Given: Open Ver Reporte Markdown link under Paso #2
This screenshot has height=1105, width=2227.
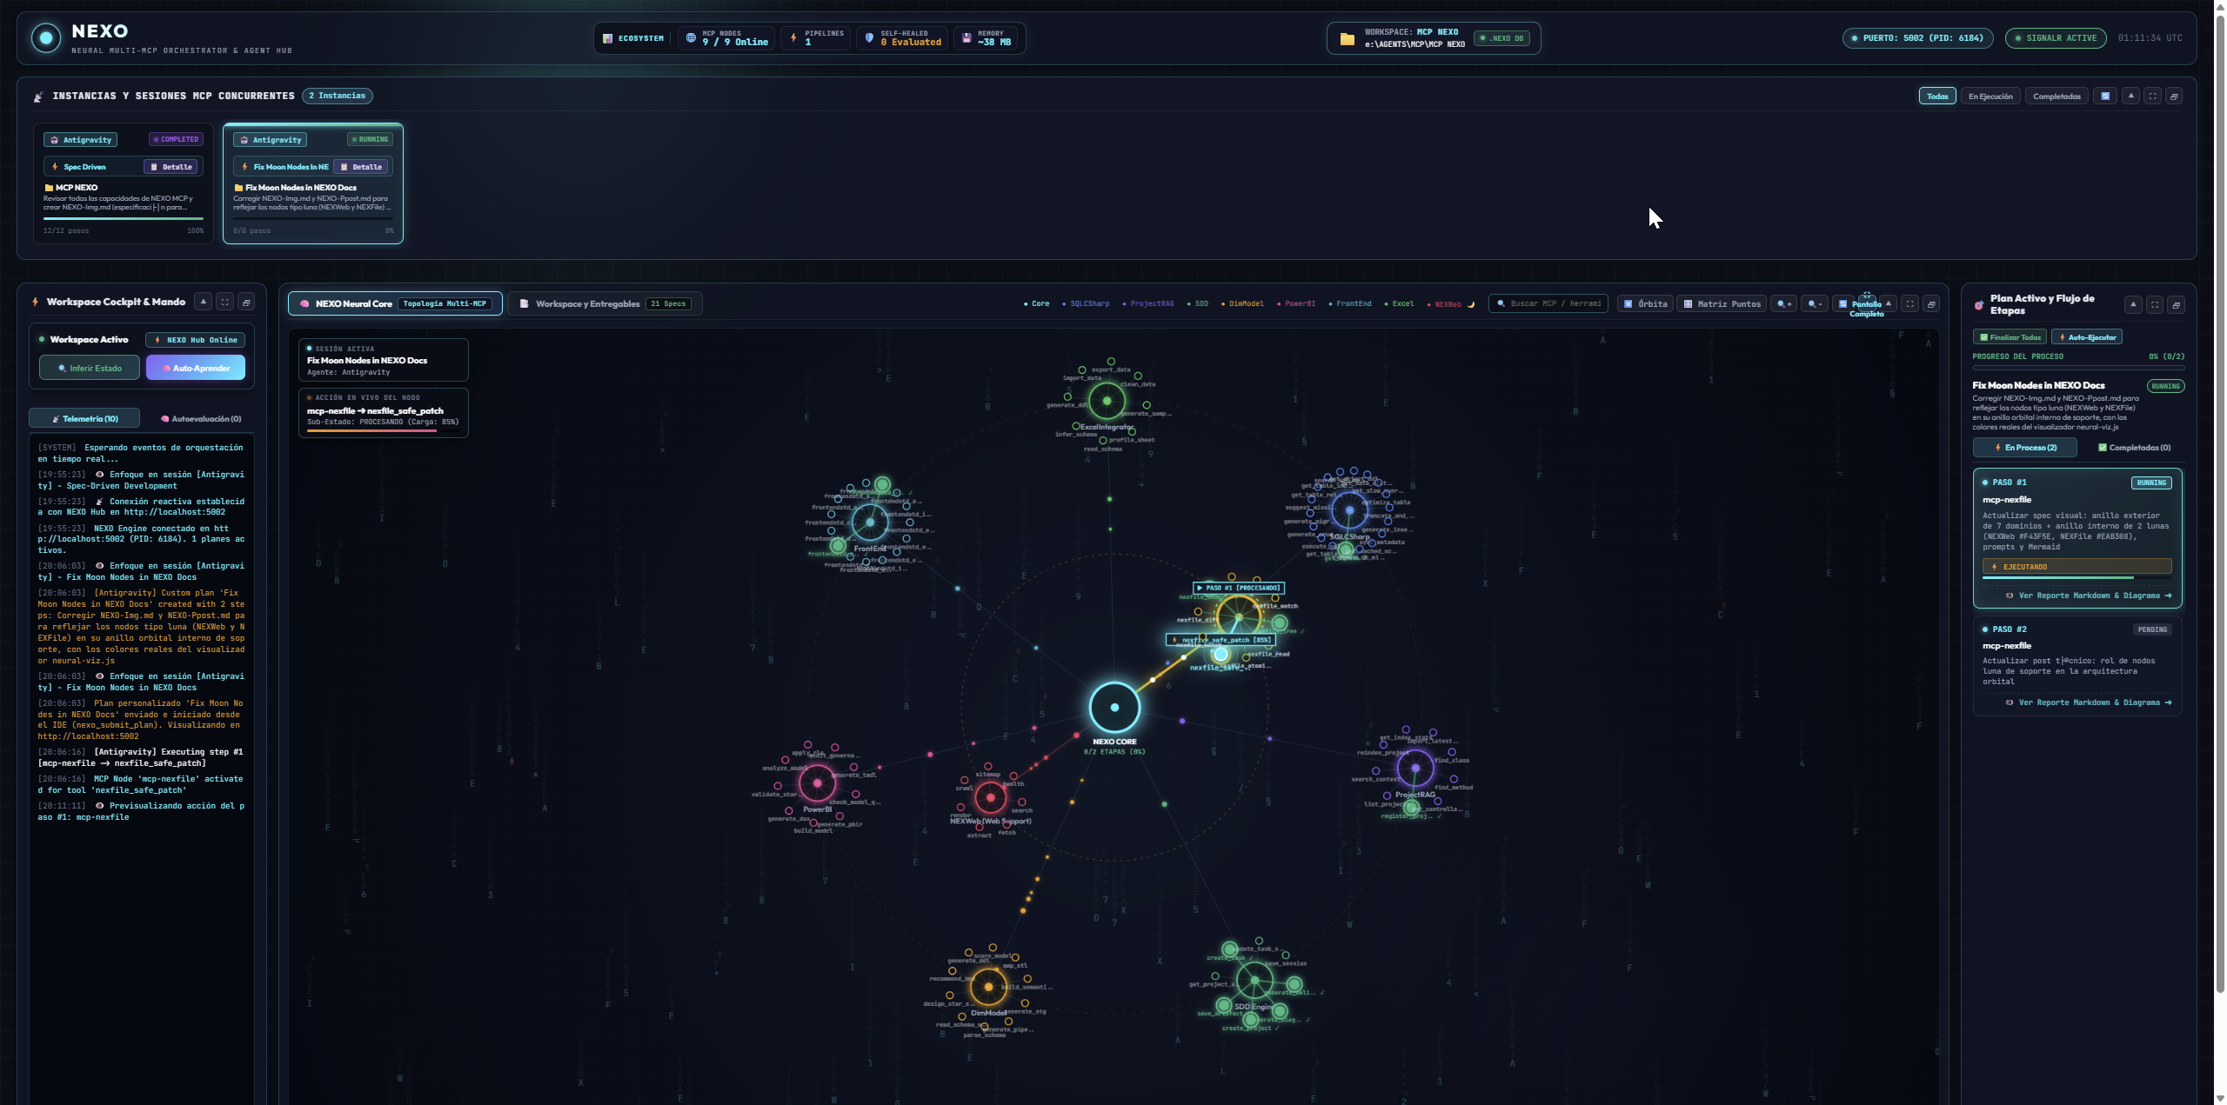Looking at the screenshot, I should pos(2089,702).
